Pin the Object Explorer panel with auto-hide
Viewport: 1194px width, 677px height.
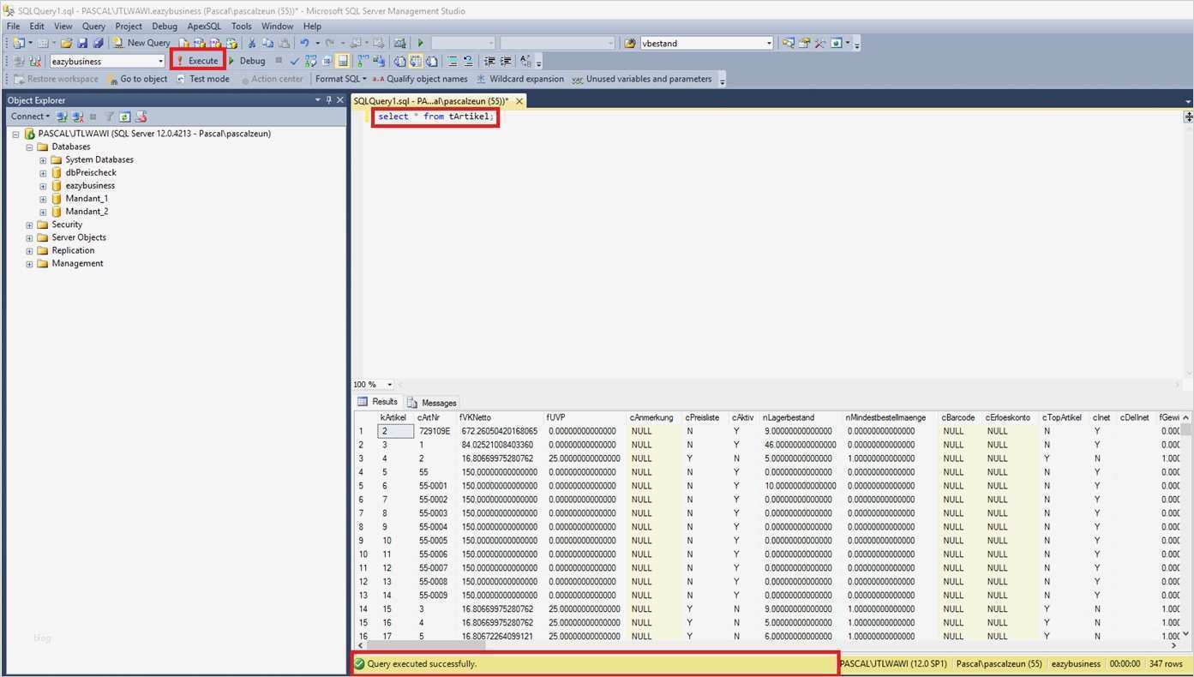(x=328, y=100)
